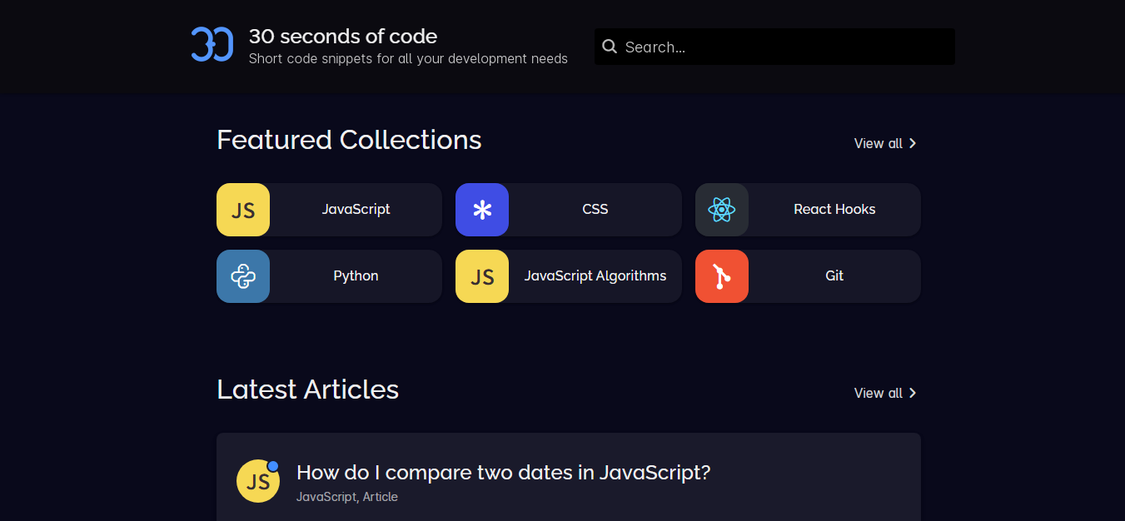This screenshot has height=521, width=1125.
Task: Click the 'JavaScript, Article' tag line
Action: point(347,497)
